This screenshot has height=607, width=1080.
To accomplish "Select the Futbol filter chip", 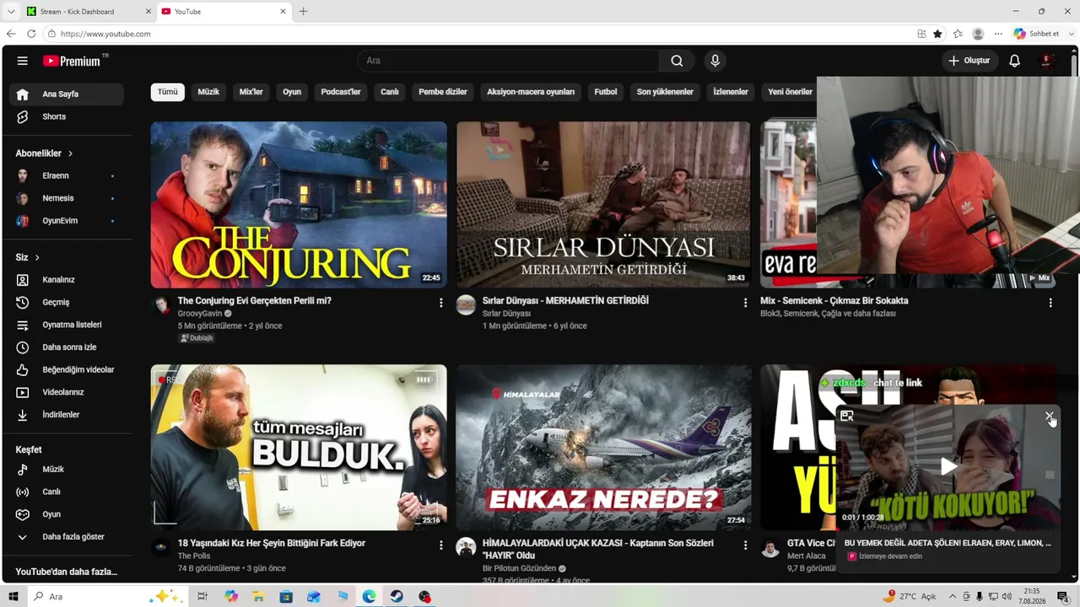I will (x=606, y=92).
